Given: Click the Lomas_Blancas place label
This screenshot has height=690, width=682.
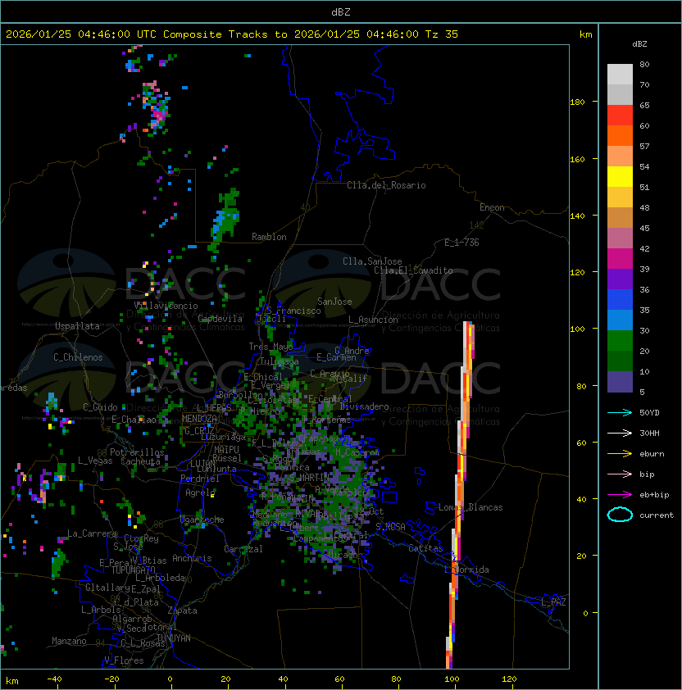Looking at the screenshot, I should [x=471, y=507].
